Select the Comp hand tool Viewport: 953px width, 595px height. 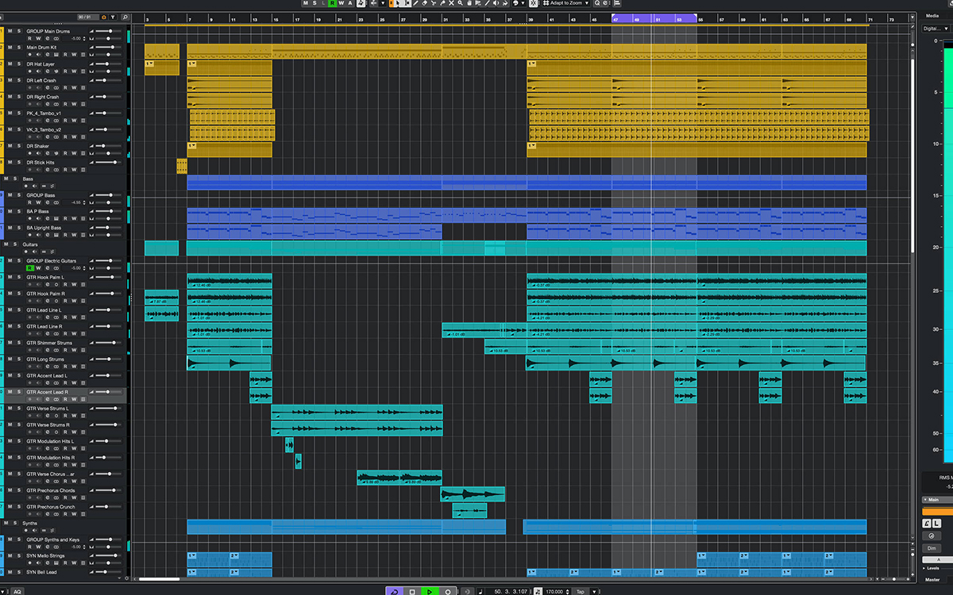(469, 4)
